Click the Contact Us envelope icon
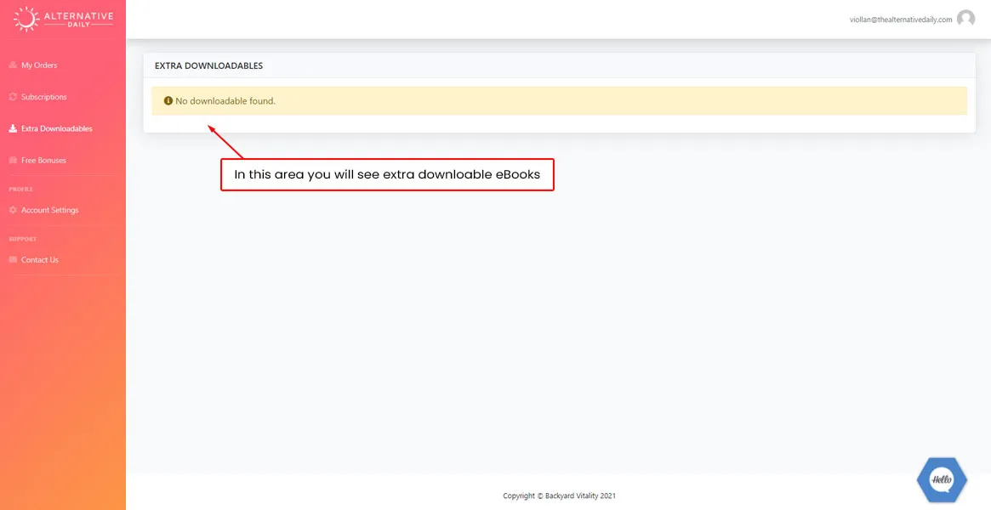This screenshot has width=991, height=510. 13,260
